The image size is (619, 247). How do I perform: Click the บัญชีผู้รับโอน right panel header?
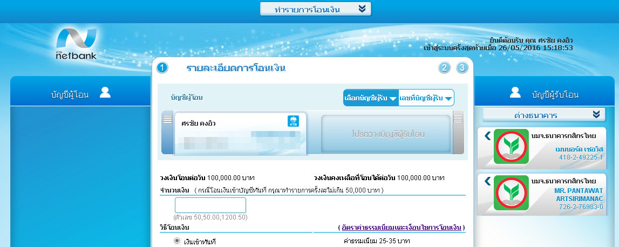point(545,92)
